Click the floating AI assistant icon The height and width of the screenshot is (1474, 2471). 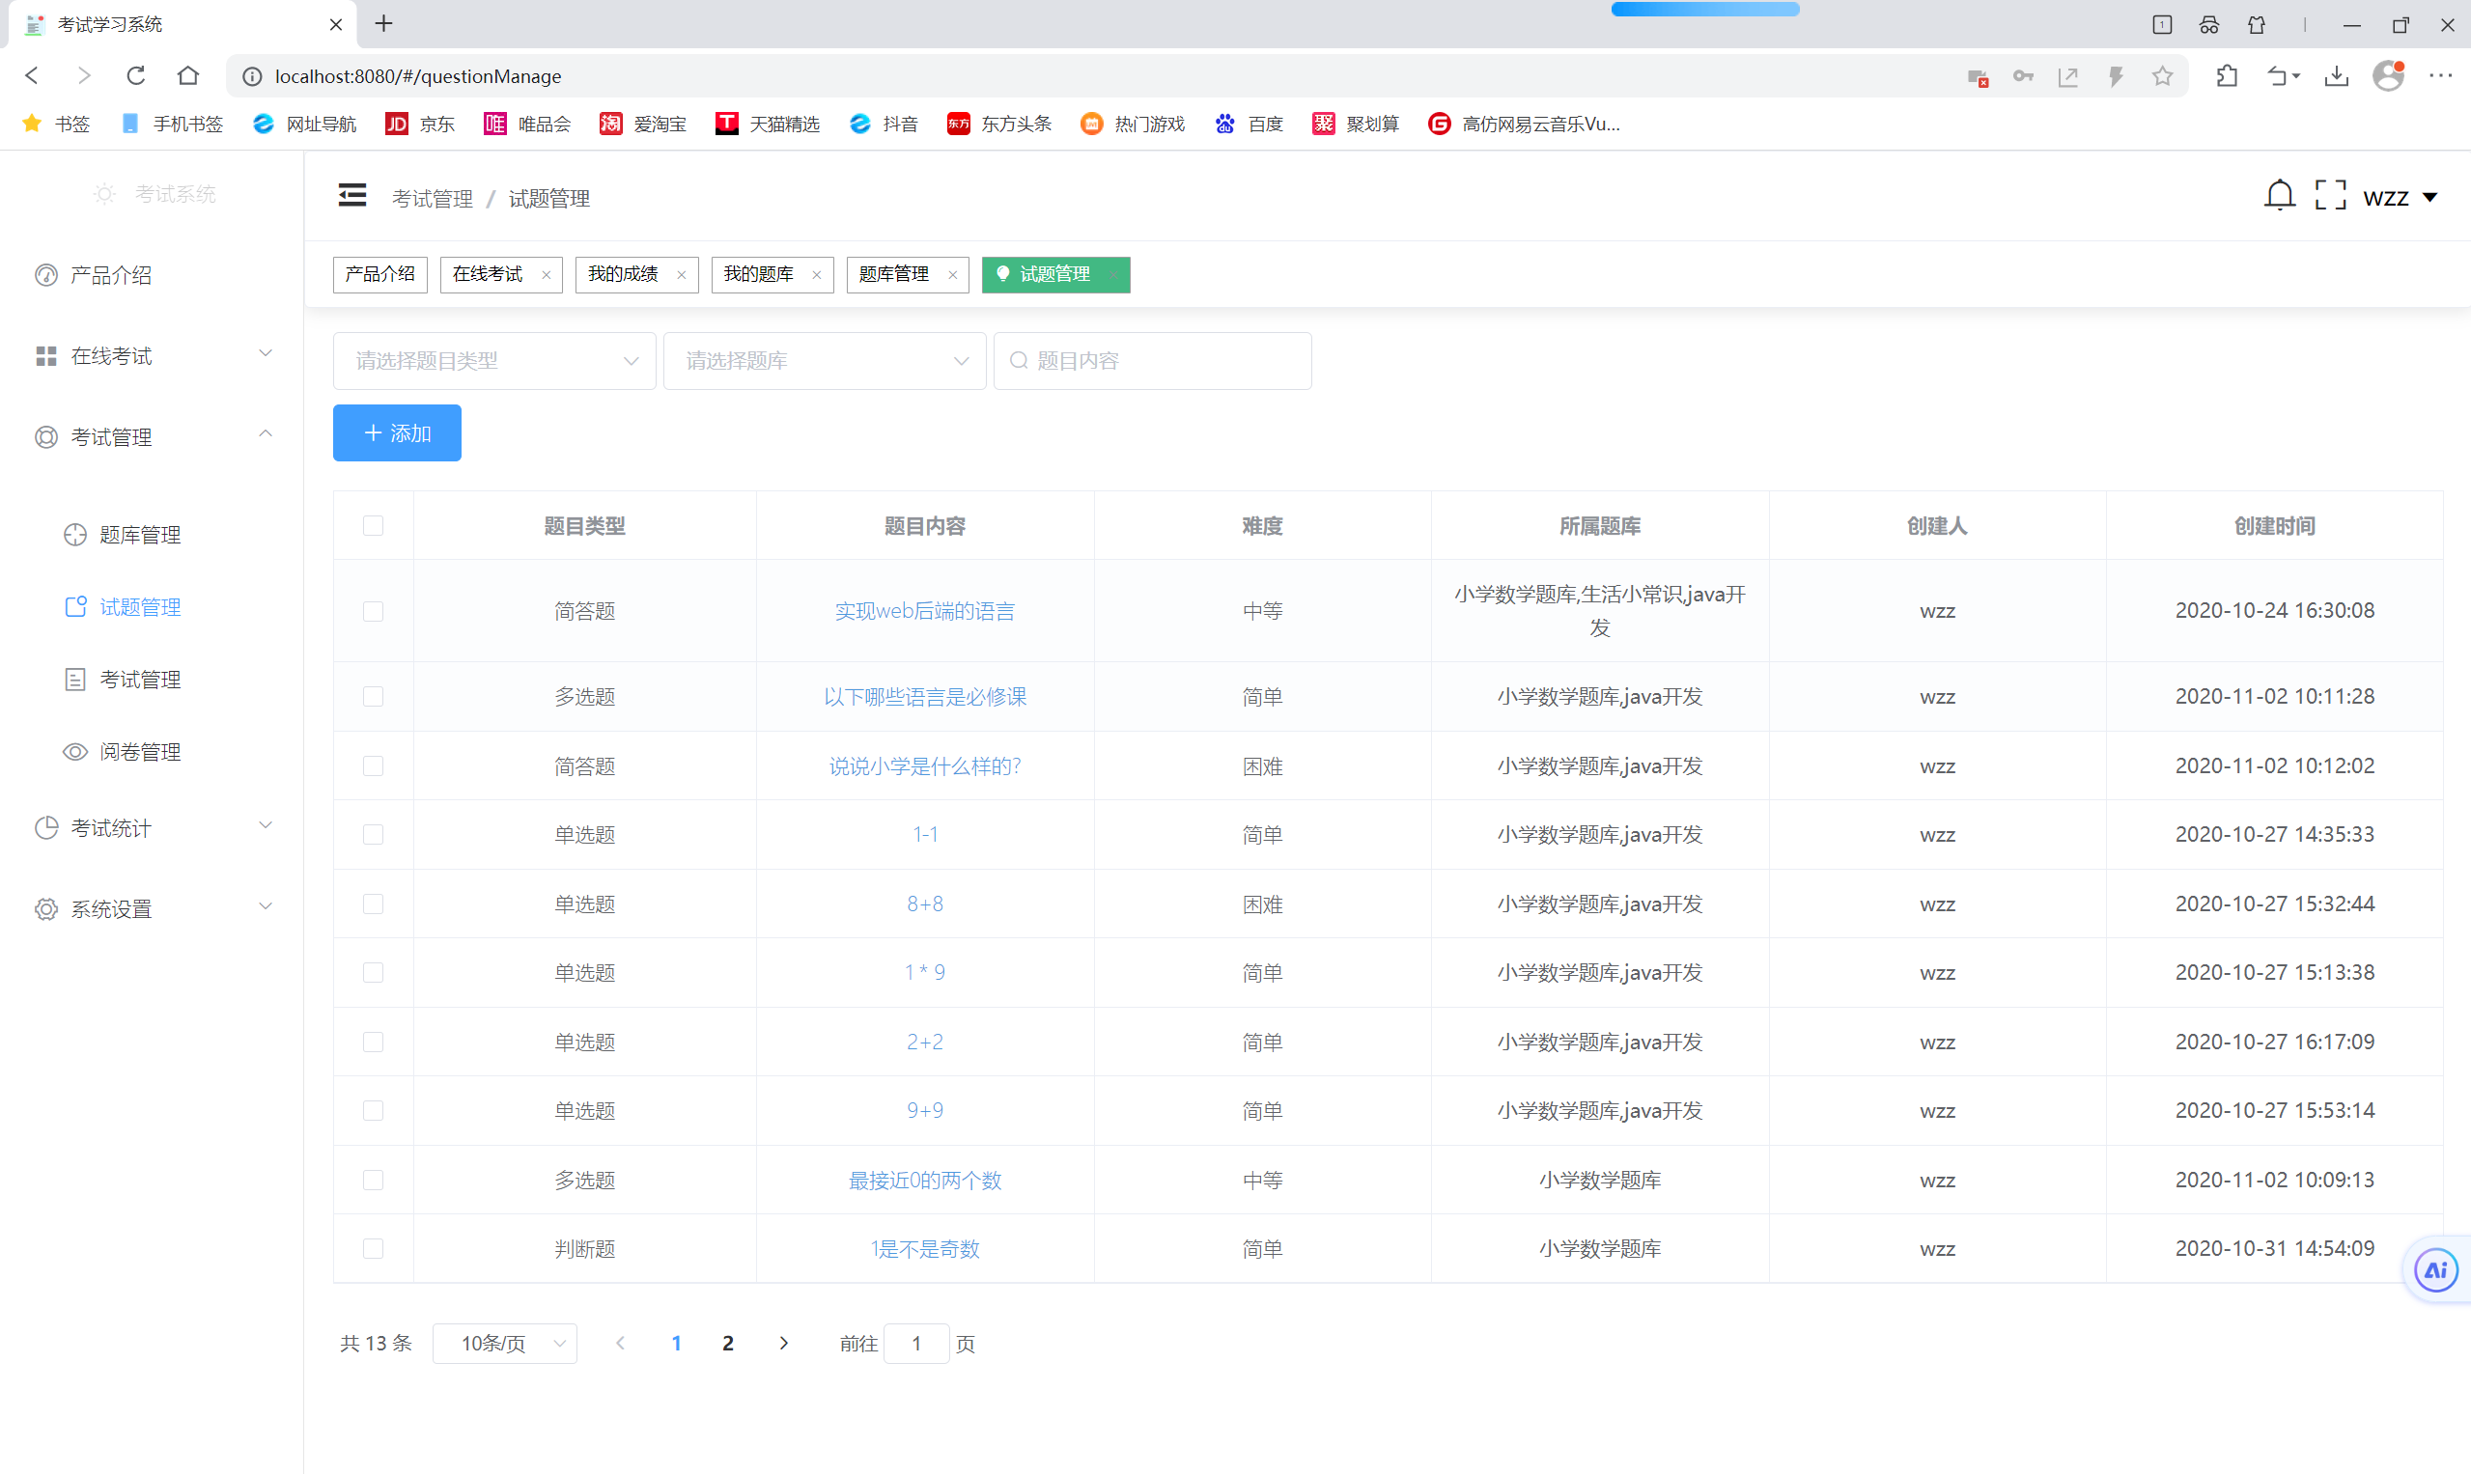[x=2435, y=1269]
